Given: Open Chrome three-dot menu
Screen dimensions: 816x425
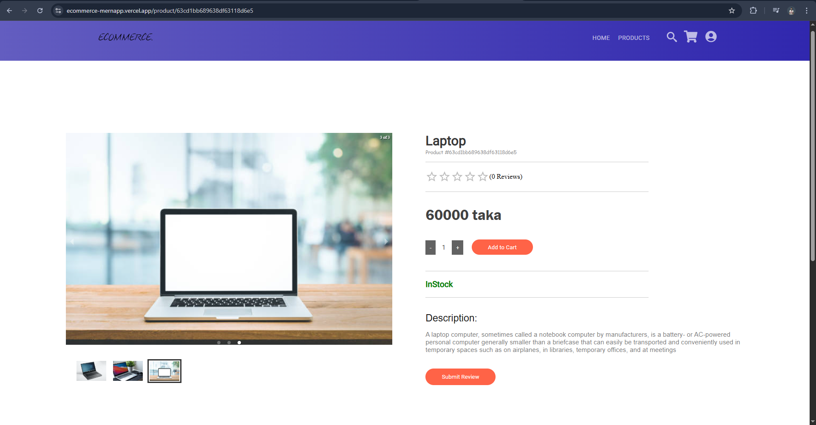Looking at the screenshot, I should [x=807, y=11].
